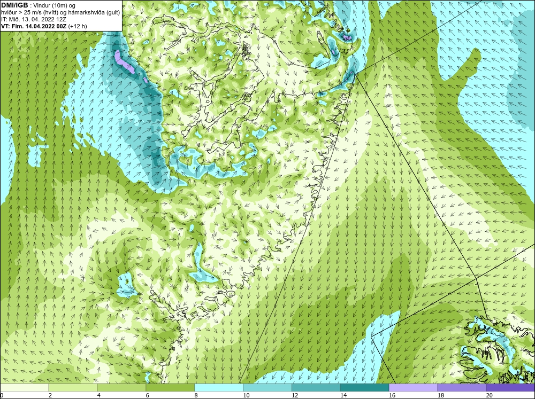Viewport: 535px width, 399px height.
Task: Click the above 20 m/s deep violet legend swatch
Action: [510, 388]
